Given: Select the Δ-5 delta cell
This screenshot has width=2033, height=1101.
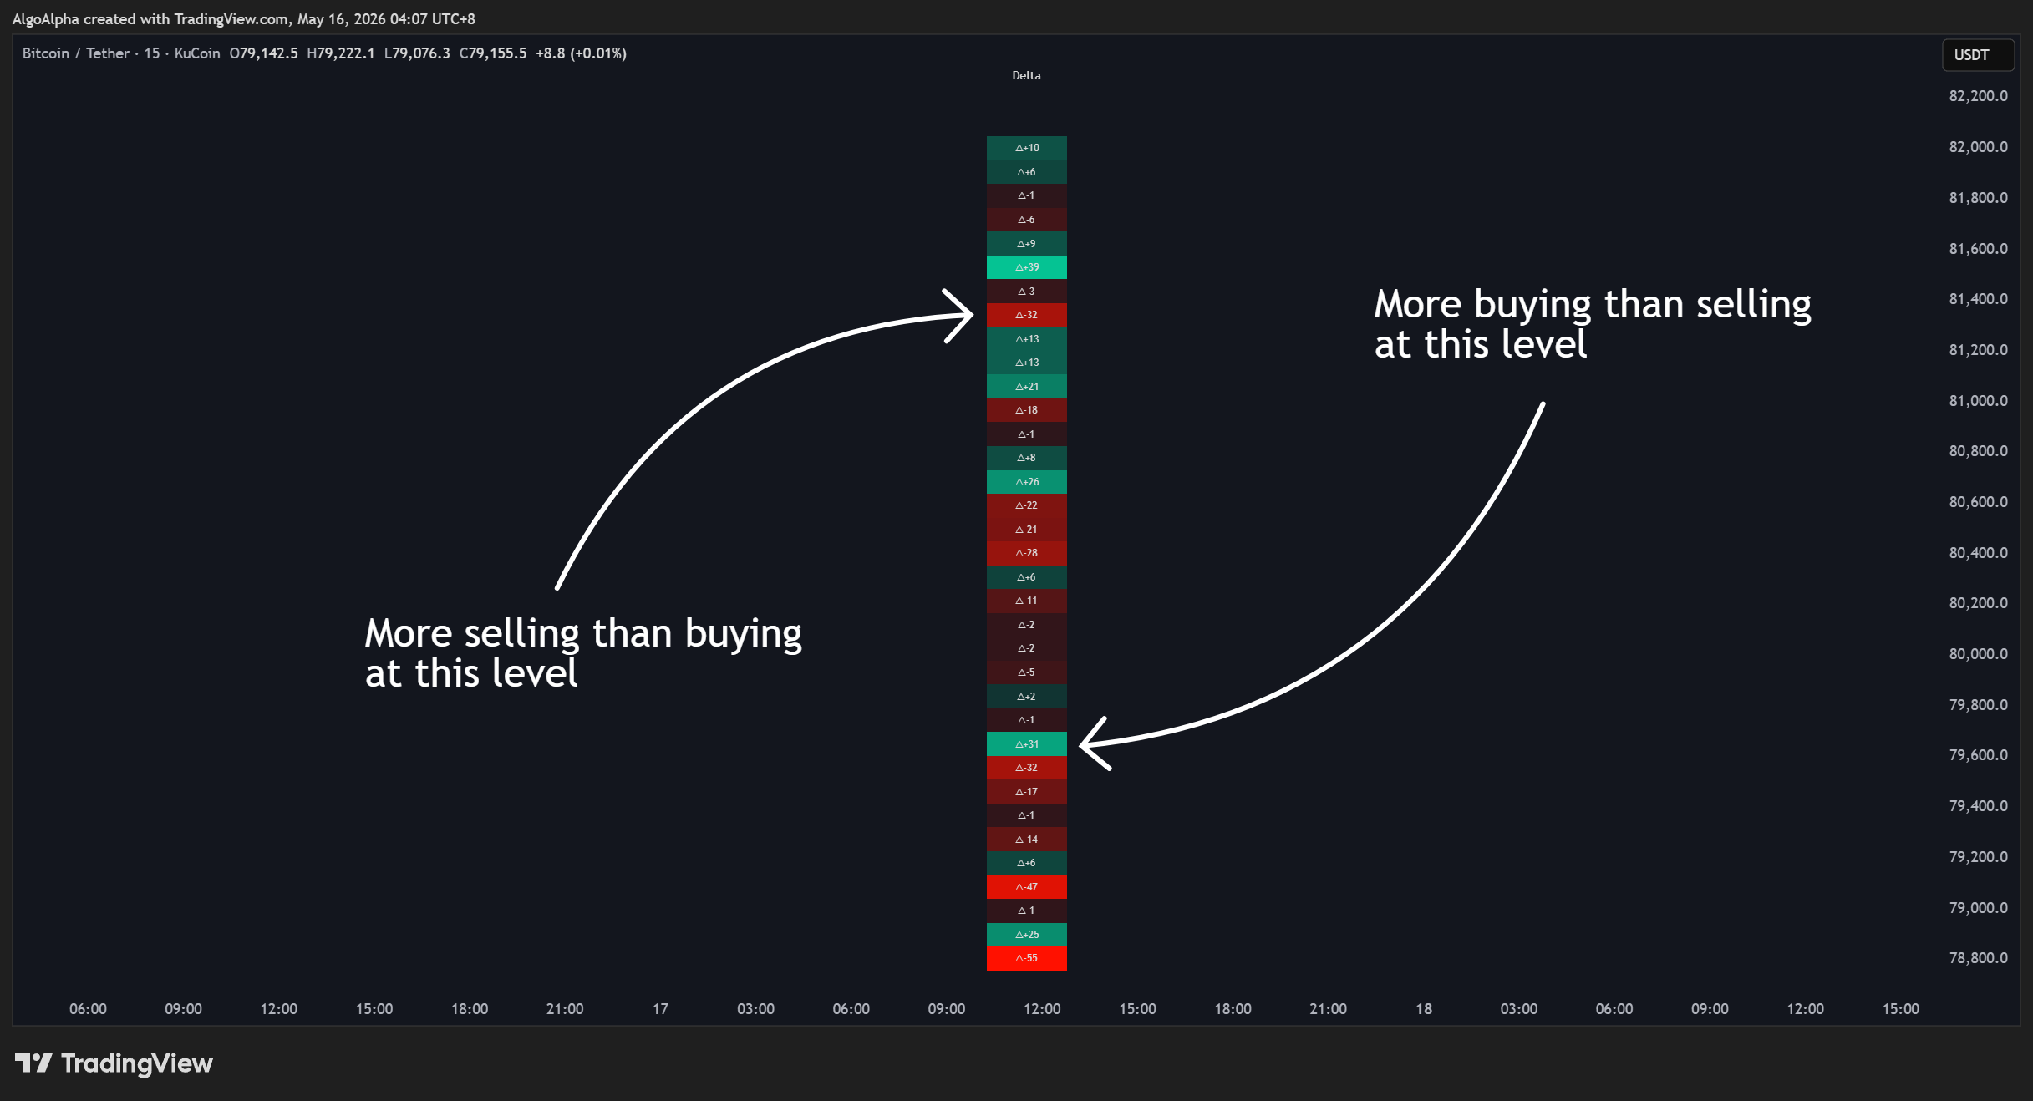Looking at the screenshot, I should pyautogui.click(x=1026, y=672).
